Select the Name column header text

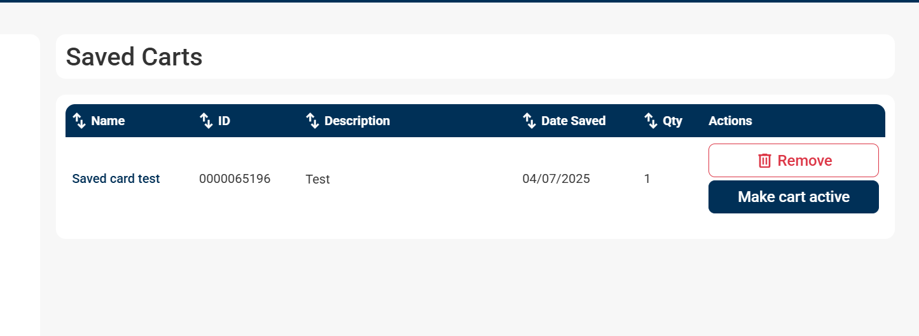pos(108,121)
